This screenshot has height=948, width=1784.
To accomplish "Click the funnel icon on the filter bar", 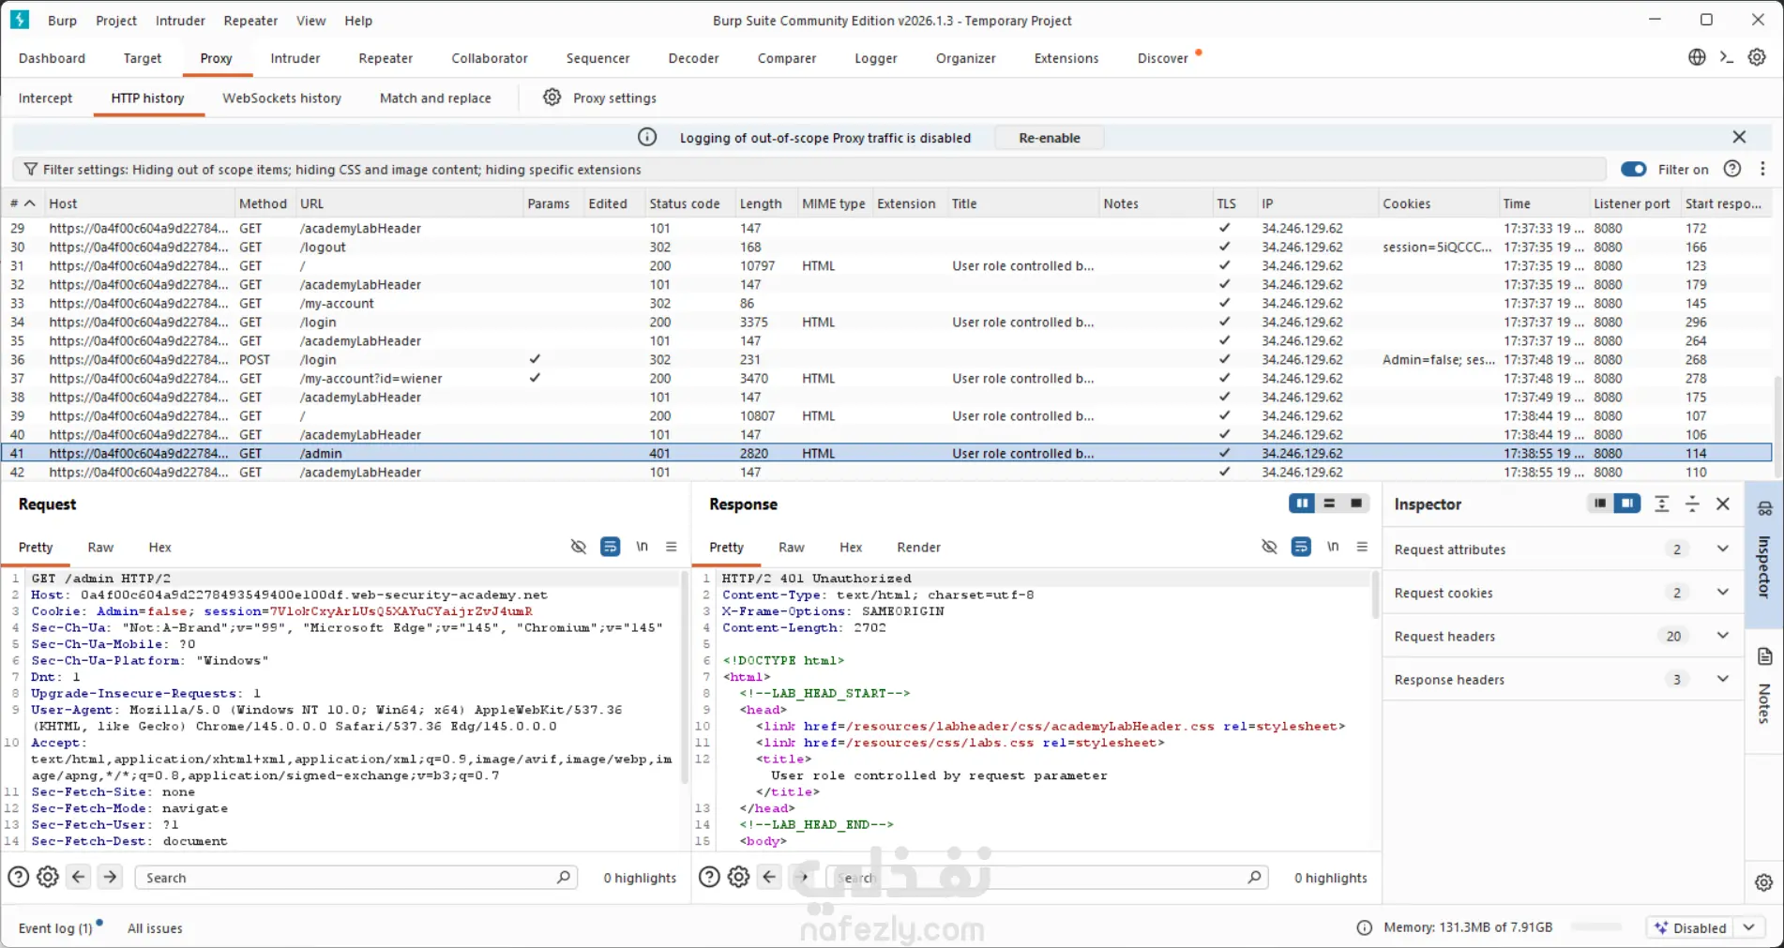I will (x=31, y=169).
